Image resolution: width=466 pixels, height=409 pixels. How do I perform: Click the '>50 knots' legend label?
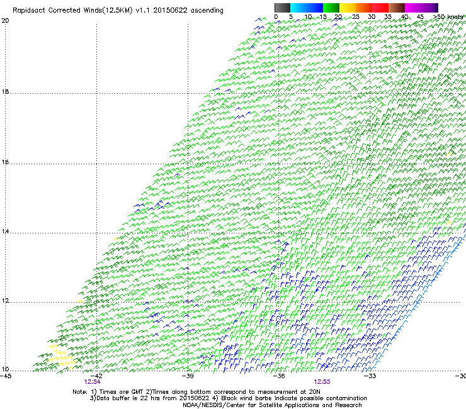coord(448,16)
